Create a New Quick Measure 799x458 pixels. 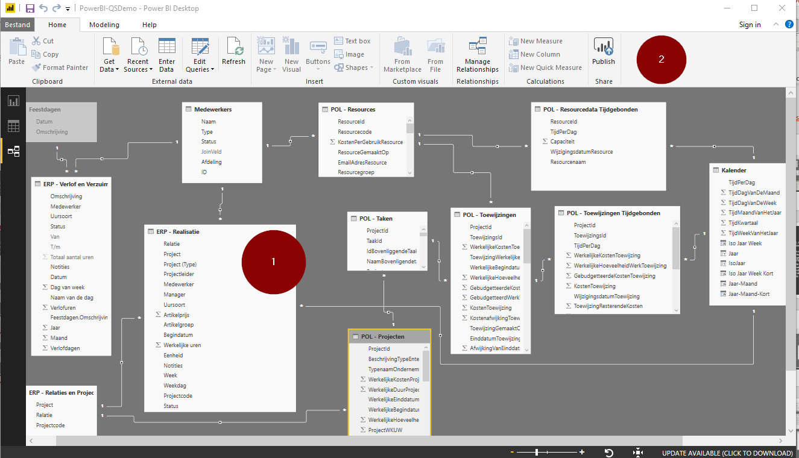[546, 67]
